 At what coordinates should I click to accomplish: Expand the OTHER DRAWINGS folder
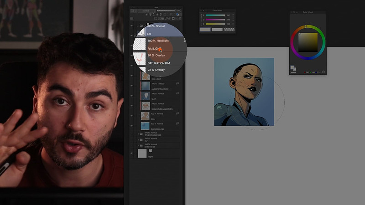coord(138,134)
